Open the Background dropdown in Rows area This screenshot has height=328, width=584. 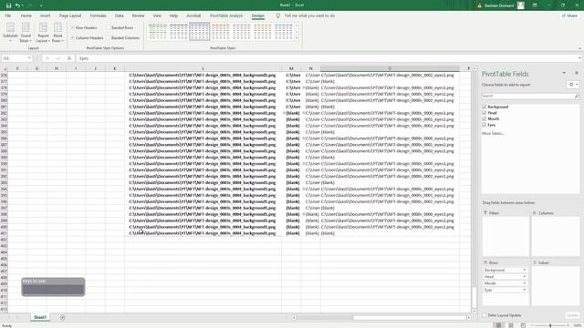[525, 270]
